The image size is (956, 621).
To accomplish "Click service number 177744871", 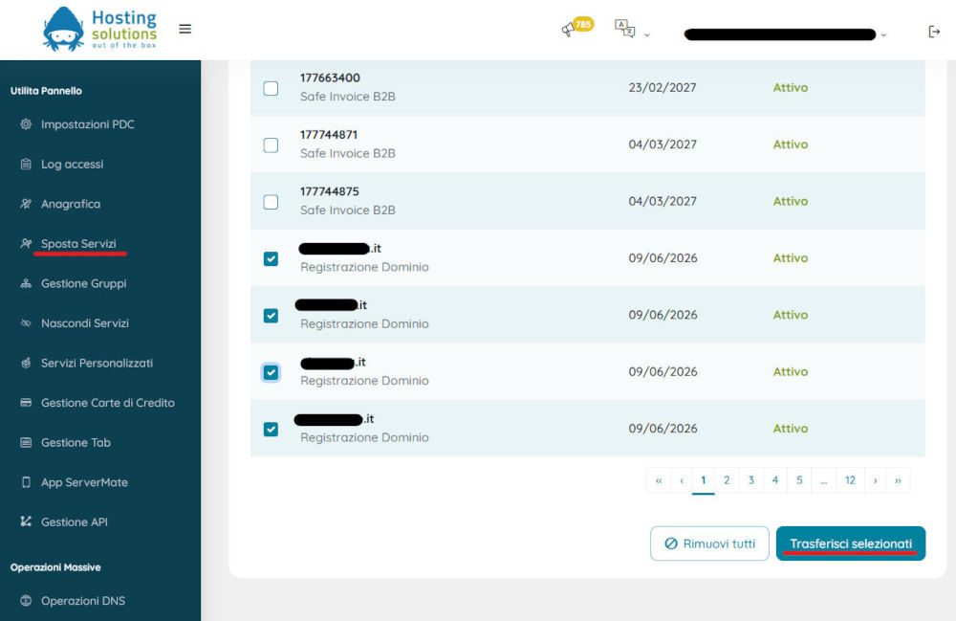I will (329, 134).
